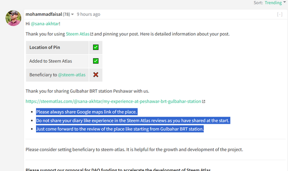Open the mohammadfaisal username link
This screenshot has width=288, height=171.
(44, 14)
